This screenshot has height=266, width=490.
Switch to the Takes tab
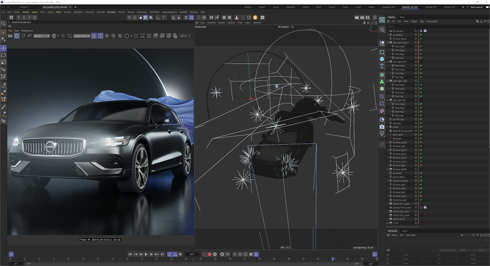tap(402, 17)
